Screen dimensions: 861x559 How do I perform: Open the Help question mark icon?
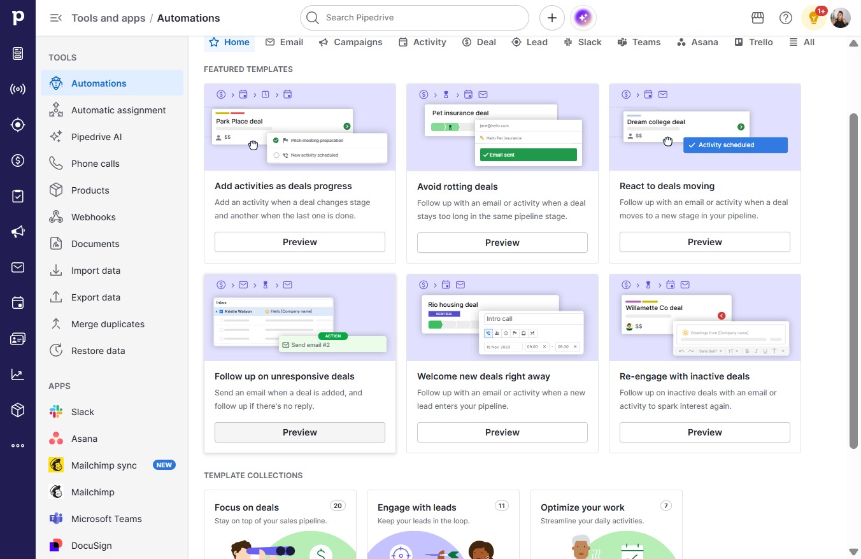coord(786,18)
